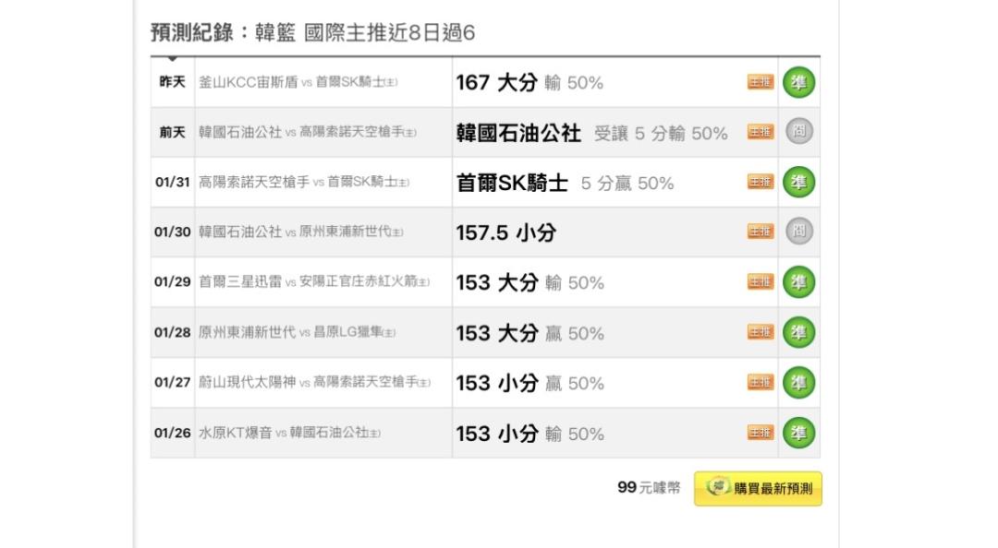This screenshot has height=548, width=998.
Task: Open the 釜山KCC宙斯盾 vs 首爾SK騎士 matchup
Action: pyautogui.click(x=298, y=83)
